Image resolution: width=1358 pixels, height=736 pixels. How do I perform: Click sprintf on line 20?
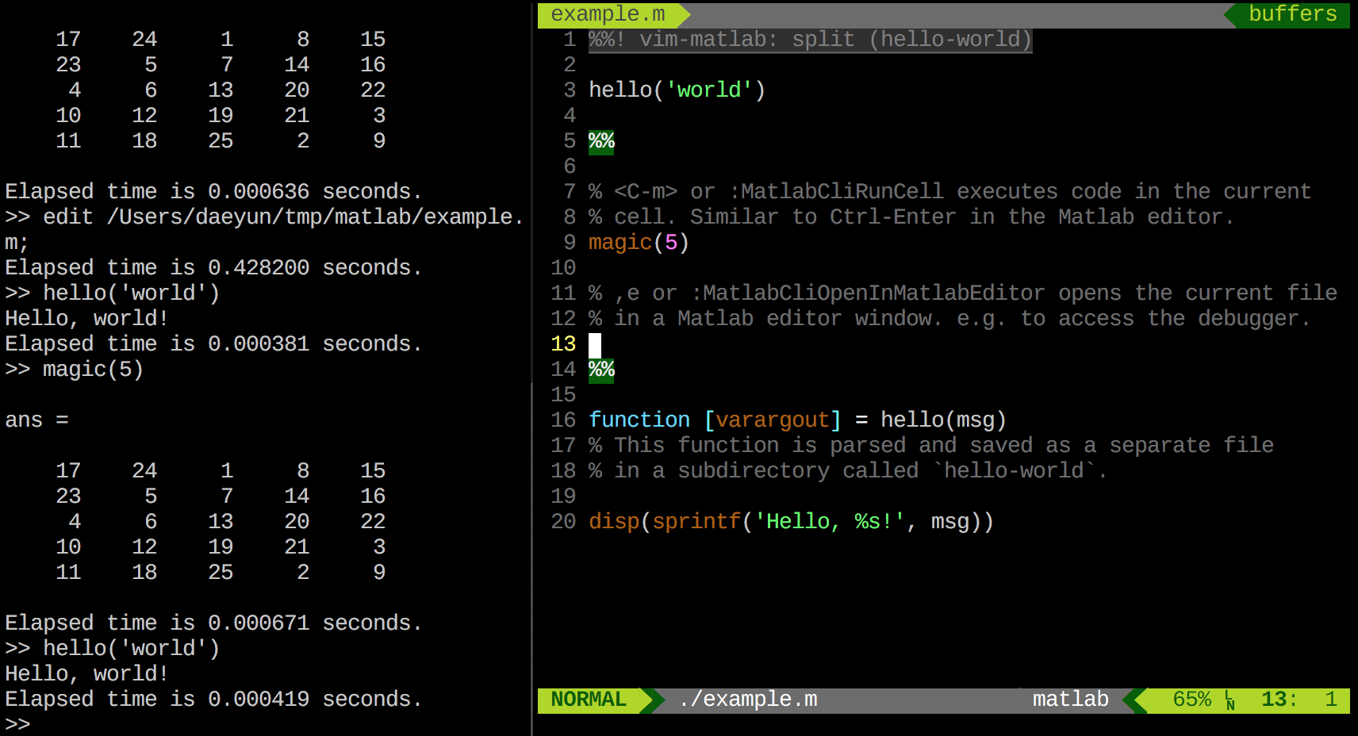(x=696, y=522)
